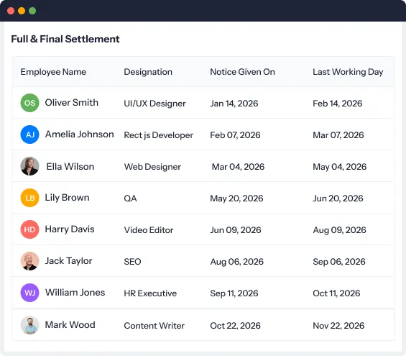Select the name Amelia Johnson
406x356 pixels.
[x=80, y=134]
